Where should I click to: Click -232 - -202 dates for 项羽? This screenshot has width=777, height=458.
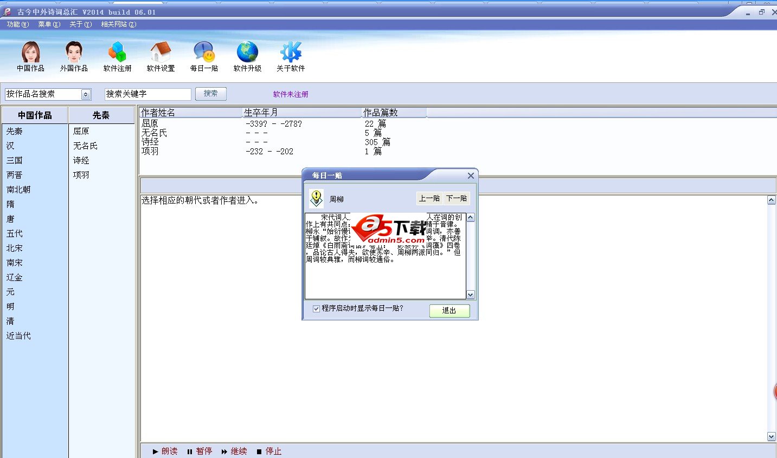[x=269, y=152]
